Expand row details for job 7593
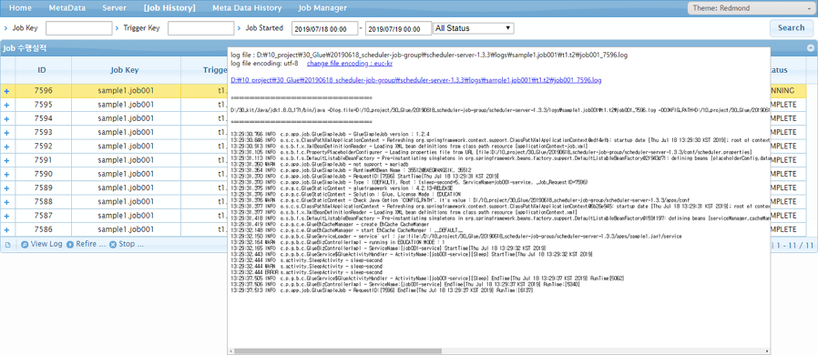The height and width of the screenshot is (355, 818). pos(6,132)
